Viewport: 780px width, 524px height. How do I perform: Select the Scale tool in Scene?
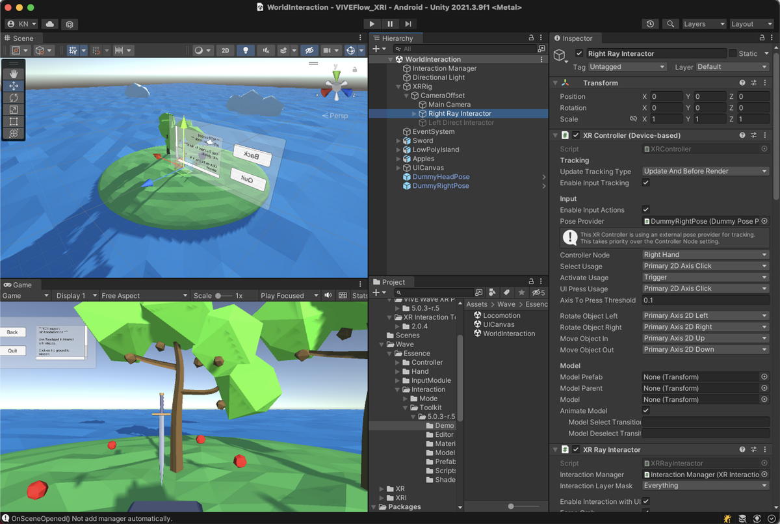(x=13, y=109)
